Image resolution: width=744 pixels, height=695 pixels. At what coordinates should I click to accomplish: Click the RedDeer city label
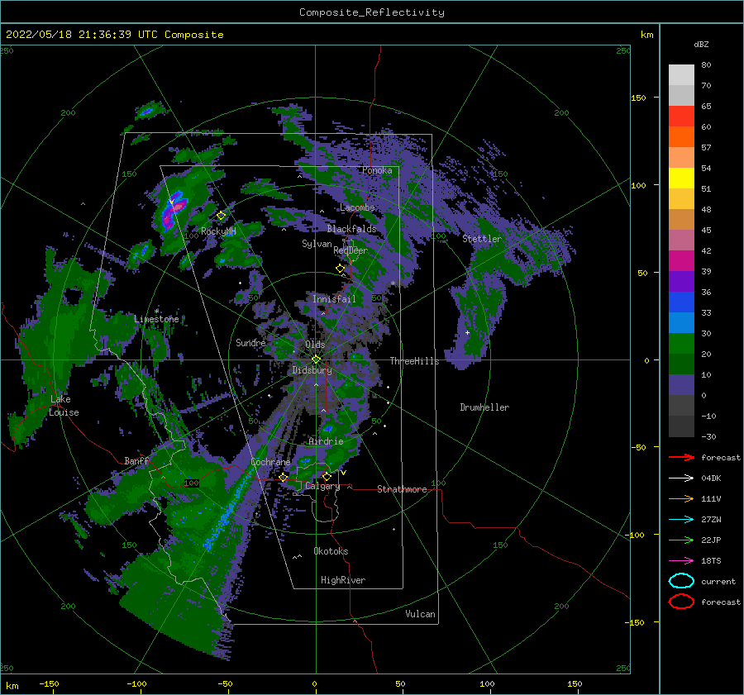351,250
